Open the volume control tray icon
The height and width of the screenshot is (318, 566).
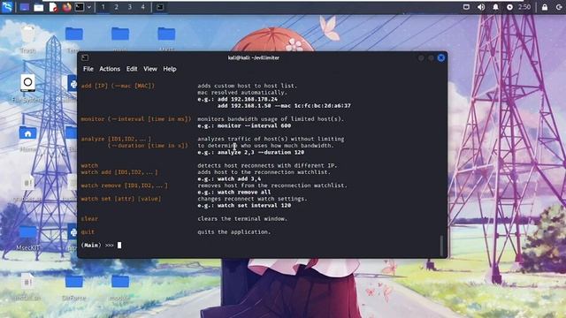(481, 7)
